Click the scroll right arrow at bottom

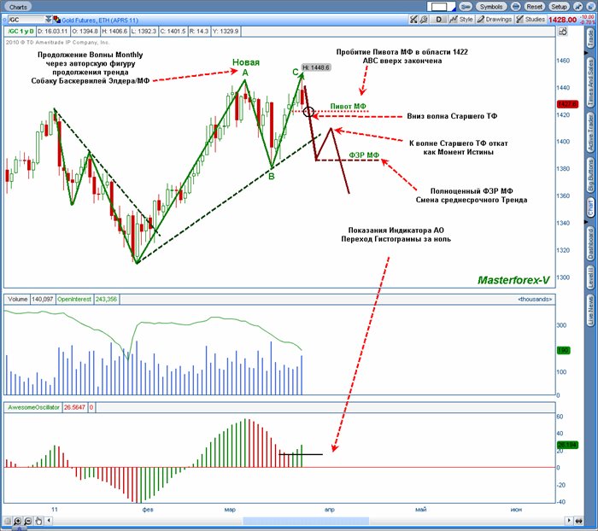[569, 520]
